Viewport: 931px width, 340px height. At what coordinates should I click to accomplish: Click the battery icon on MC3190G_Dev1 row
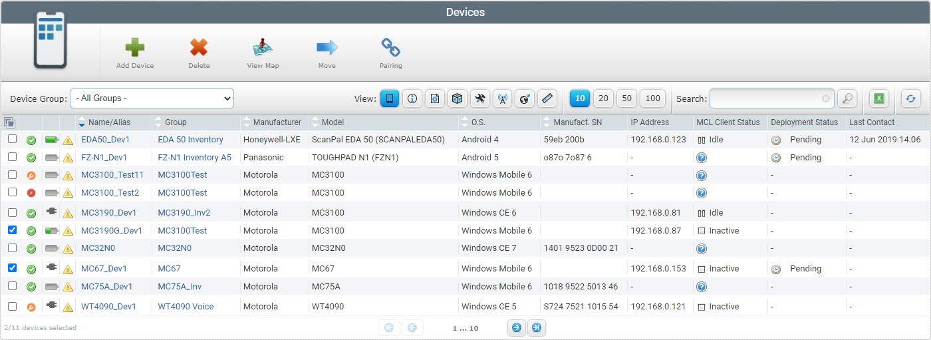click(x=52, y=231)
